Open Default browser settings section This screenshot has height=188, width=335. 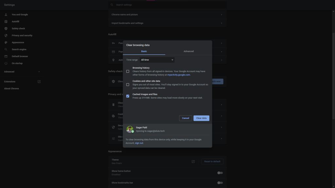[20, 56]
